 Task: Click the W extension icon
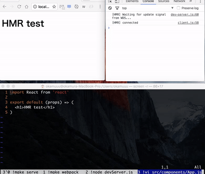(84, 7)
